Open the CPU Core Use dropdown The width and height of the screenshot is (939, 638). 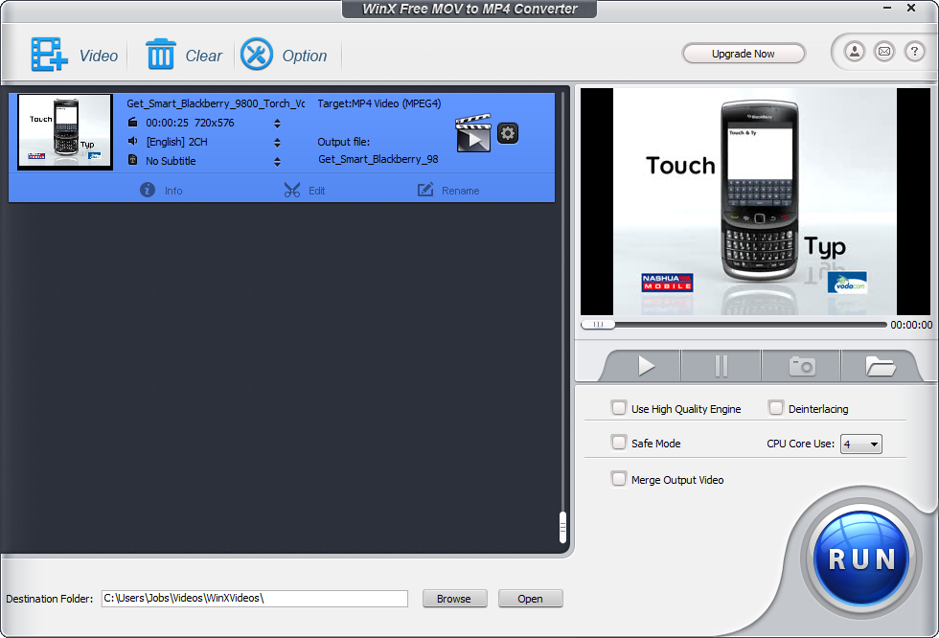pos(860,443)
